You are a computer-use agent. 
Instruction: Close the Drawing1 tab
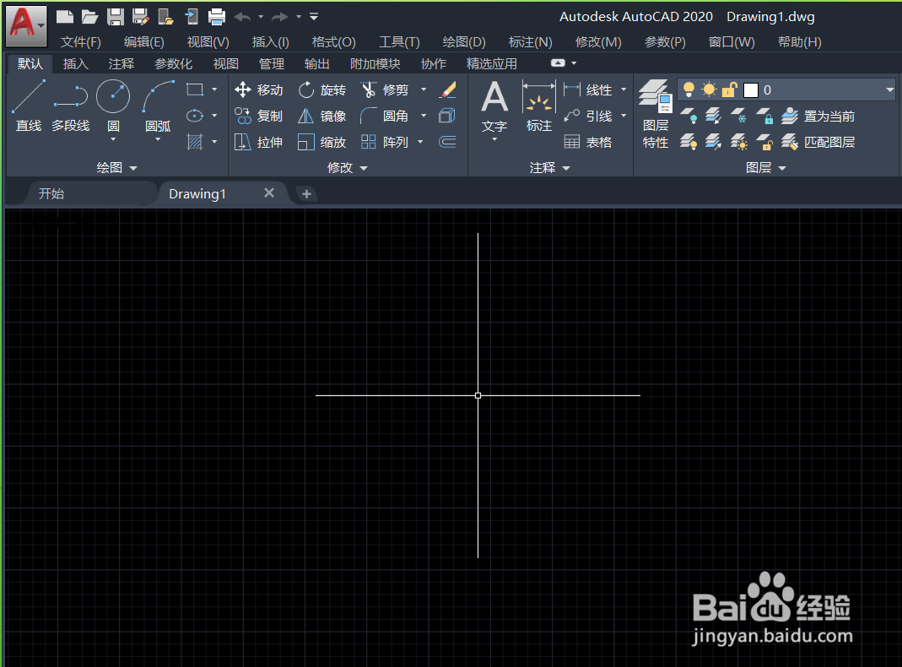pyautogui.click(x=268, y=193)
